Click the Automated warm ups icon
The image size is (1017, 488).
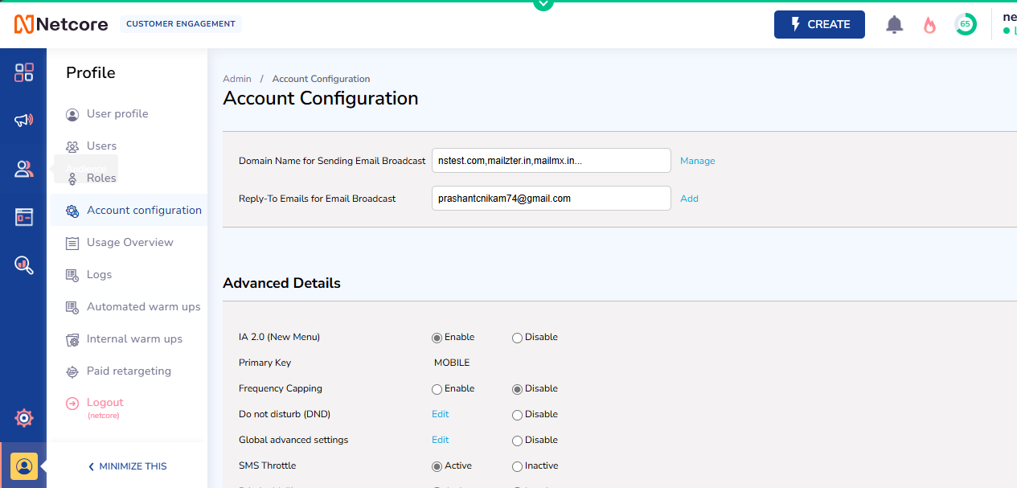(72, 307)
